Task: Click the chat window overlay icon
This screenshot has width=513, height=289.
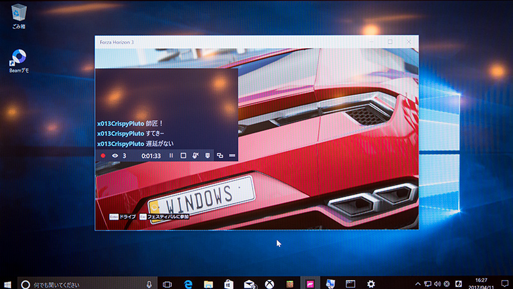Action: (220, 155)
